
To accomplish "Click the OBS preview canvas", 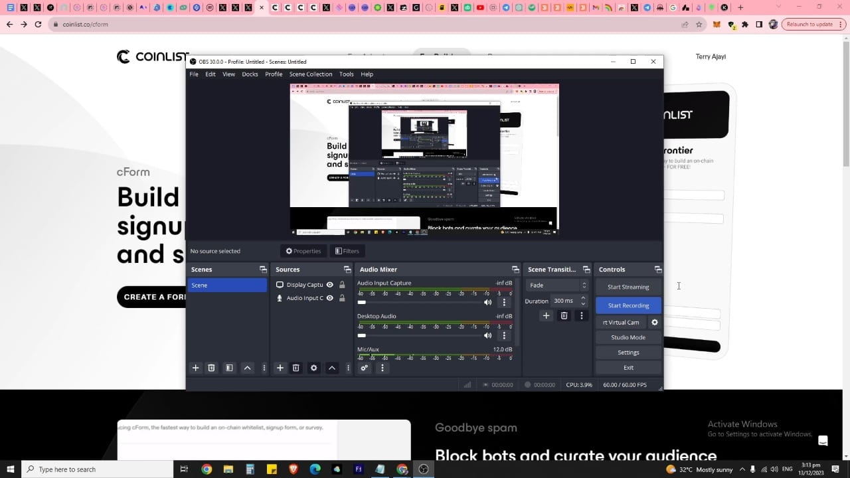I will (x=424, y=159).
